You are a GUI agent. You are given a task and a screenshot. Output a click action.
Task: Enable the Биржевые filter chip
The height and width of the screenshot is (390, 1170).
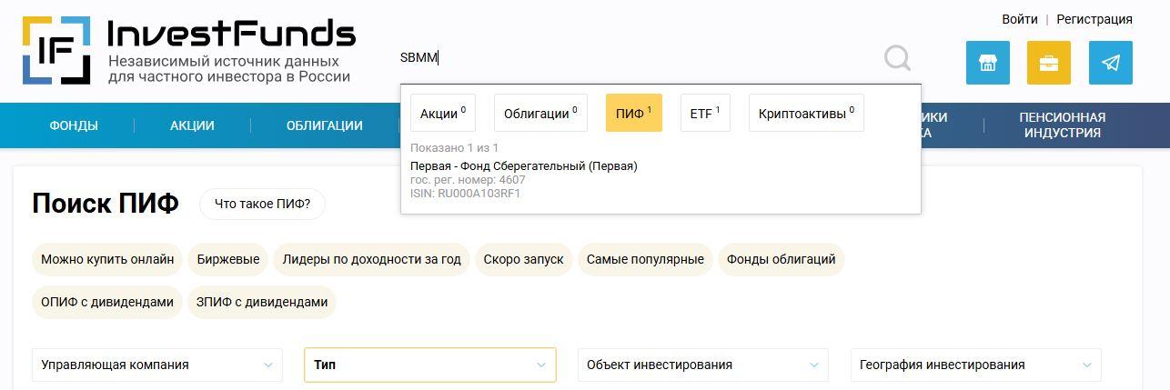click(x=228, y=259)
